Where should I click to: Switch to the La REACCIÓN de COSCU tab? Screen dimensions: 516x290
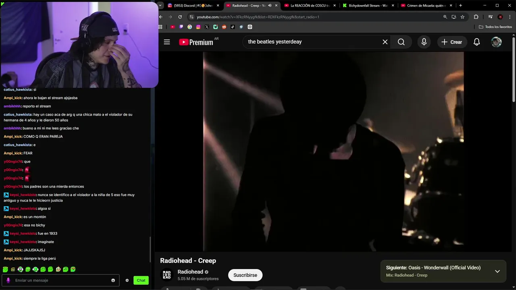point(310,6)
